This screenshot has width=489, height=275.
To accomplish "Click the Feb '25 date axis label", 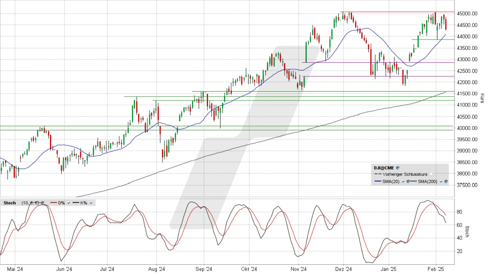I will point(436,269).
